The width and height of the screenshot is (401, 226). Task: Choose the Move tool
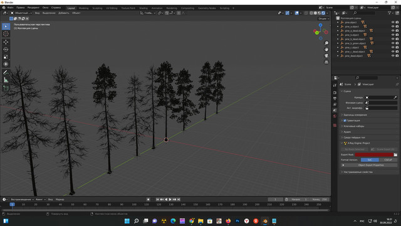click(6, 42)
